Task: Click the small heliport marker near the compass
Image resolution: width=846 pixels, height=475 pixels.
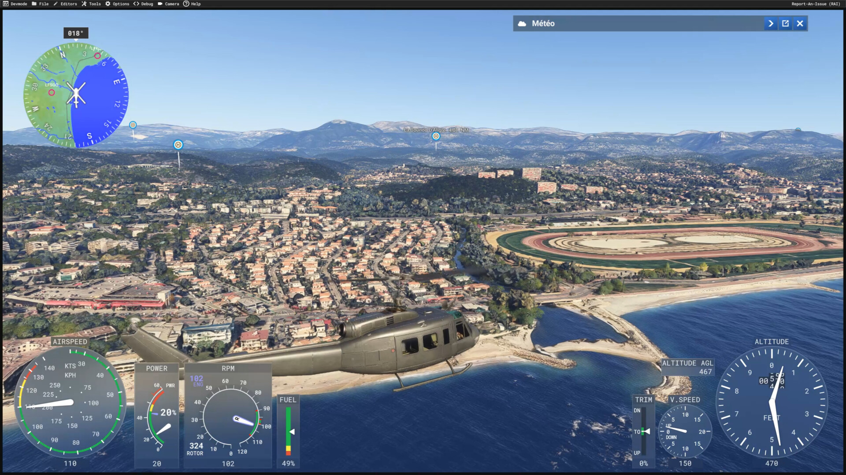Action: (x=133, y=125)
